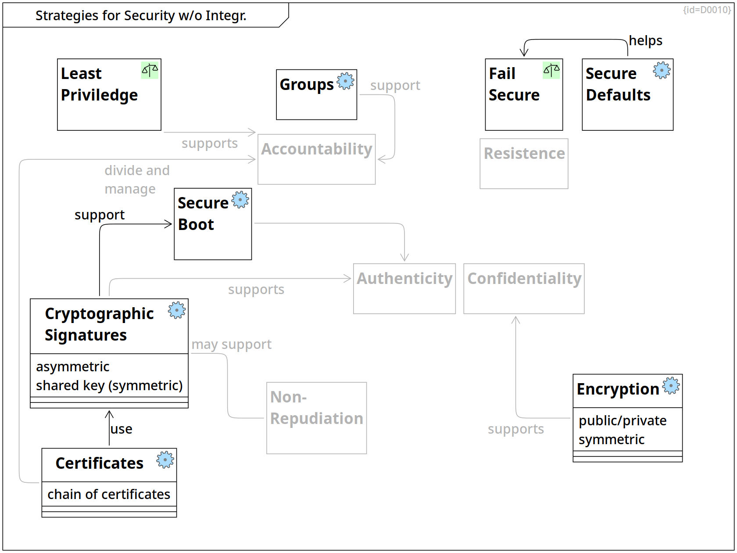Click the gear icon on Secure Boot

coord(240,200)
